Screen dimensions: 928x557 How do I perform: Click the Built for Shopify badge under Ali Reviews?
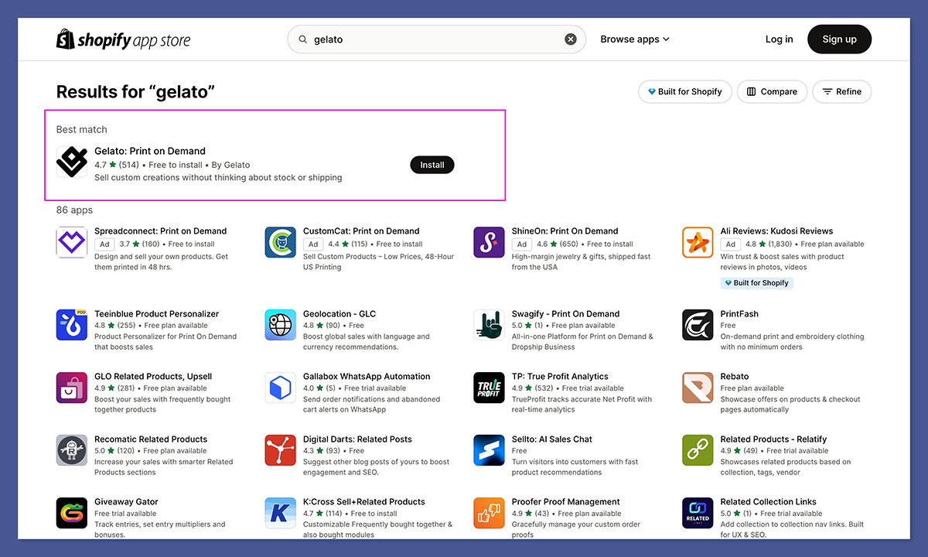click(x=757, y=283)
